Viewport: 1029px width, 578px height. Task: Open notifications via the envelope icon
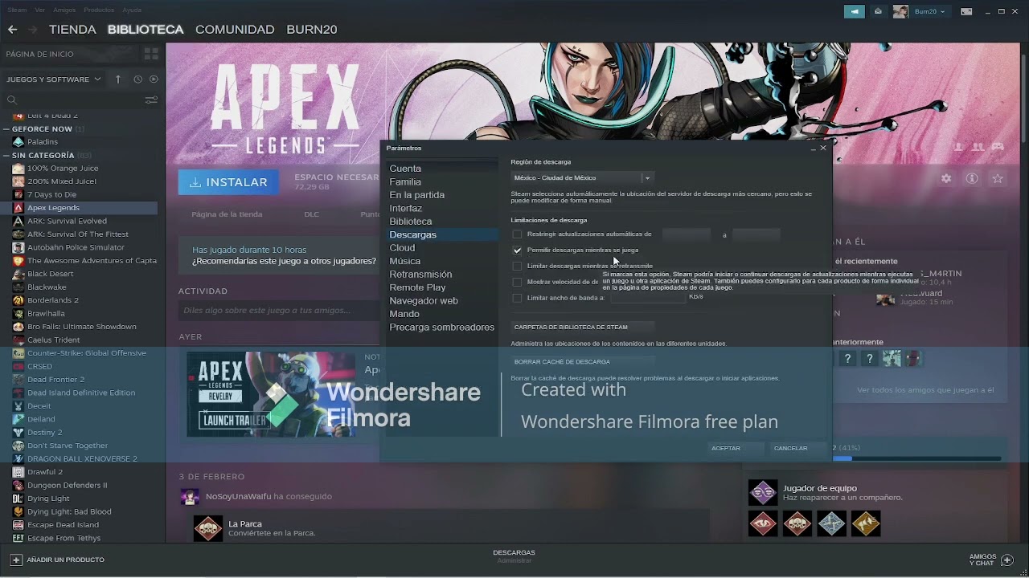pyautogui.click(x=878, y=10)
